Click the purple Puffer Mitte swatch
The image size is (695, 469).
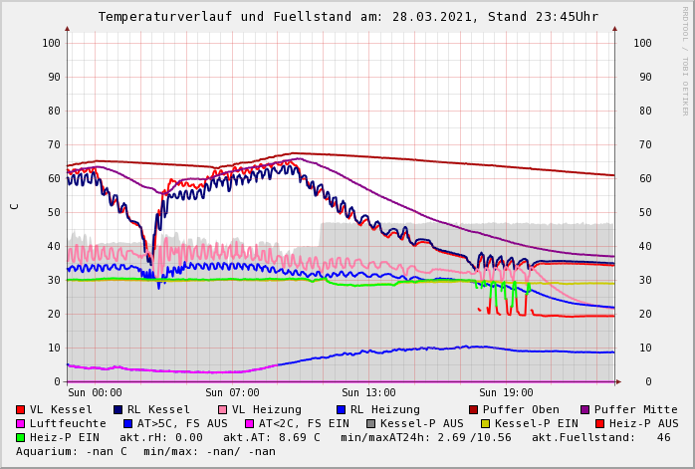(584, 409)
